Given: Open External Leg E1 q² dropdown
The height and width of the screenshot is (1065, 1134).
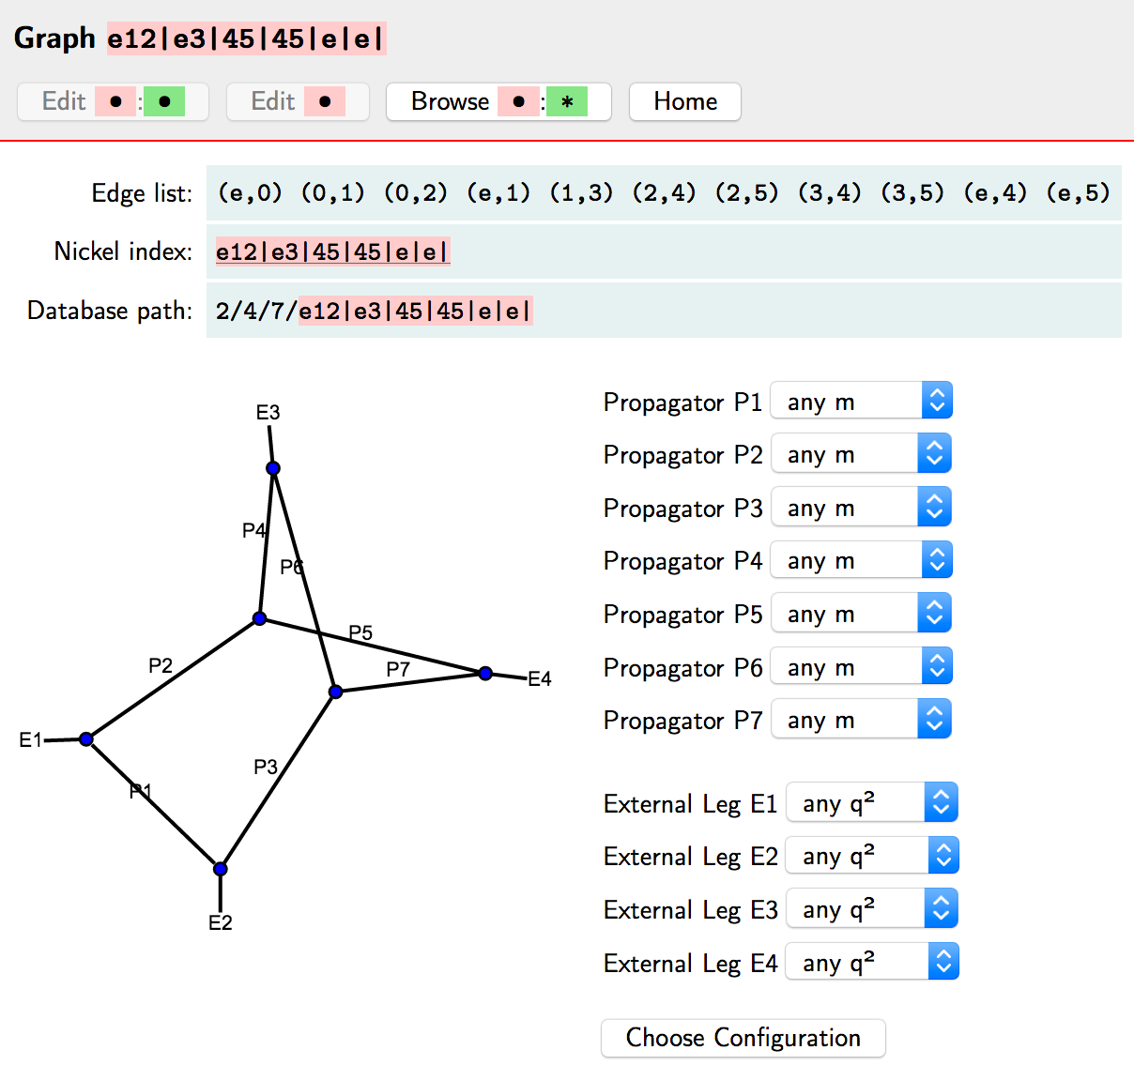Looking at the screenshot, I should [871, 803].
